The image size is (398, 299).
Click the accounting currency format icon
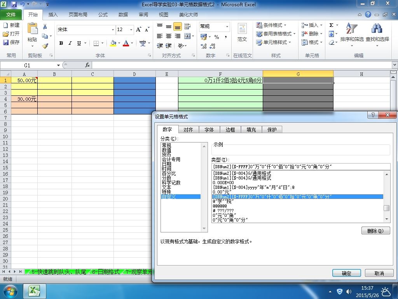tap(204, 37)
